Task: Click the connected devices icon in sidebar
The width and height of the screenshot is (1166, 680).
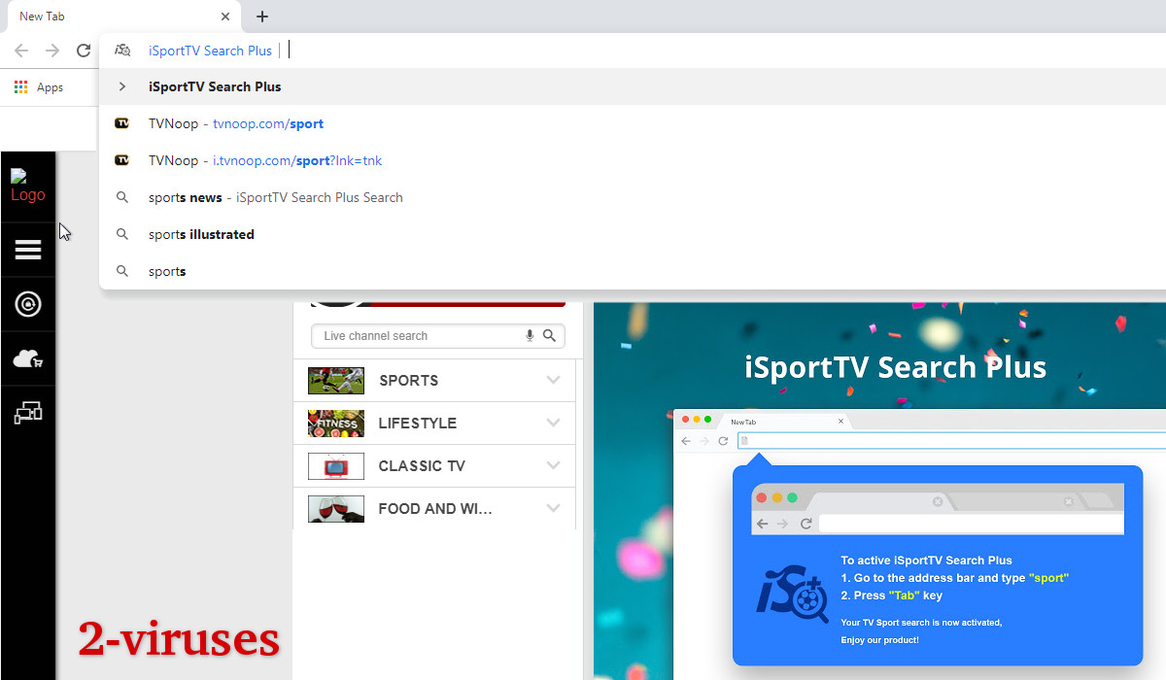Action: pyautogui.click(x=28, y=413)
